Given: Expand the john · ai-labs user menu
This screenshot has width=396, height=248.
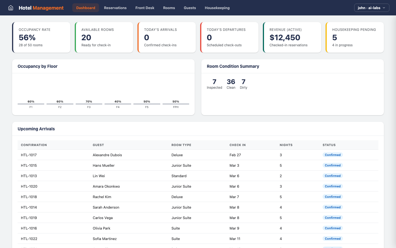Looking at the screenshot, I should click(x=372, y=8).
